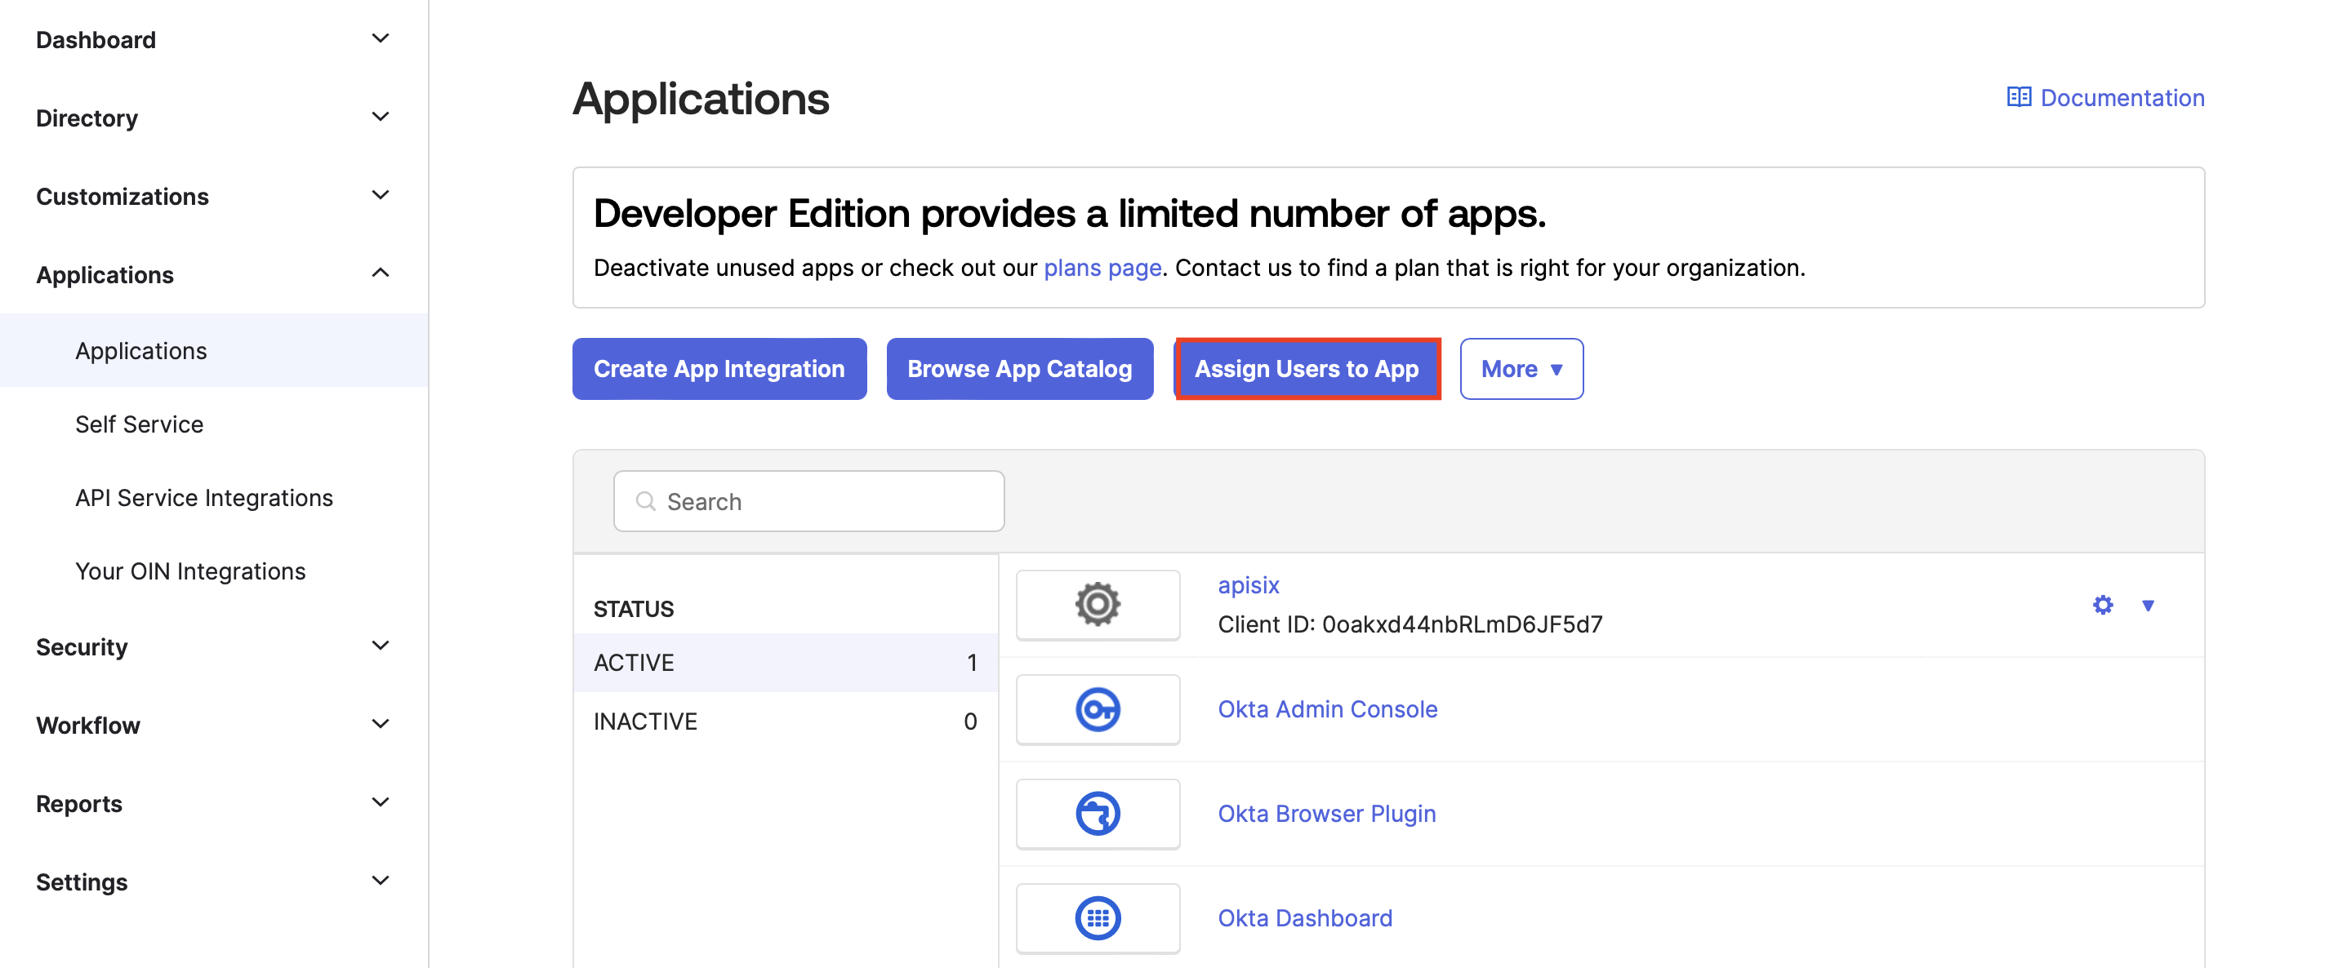Open the More dropdown button
Screen dimensions: 2347x968
coord(1521,369)
